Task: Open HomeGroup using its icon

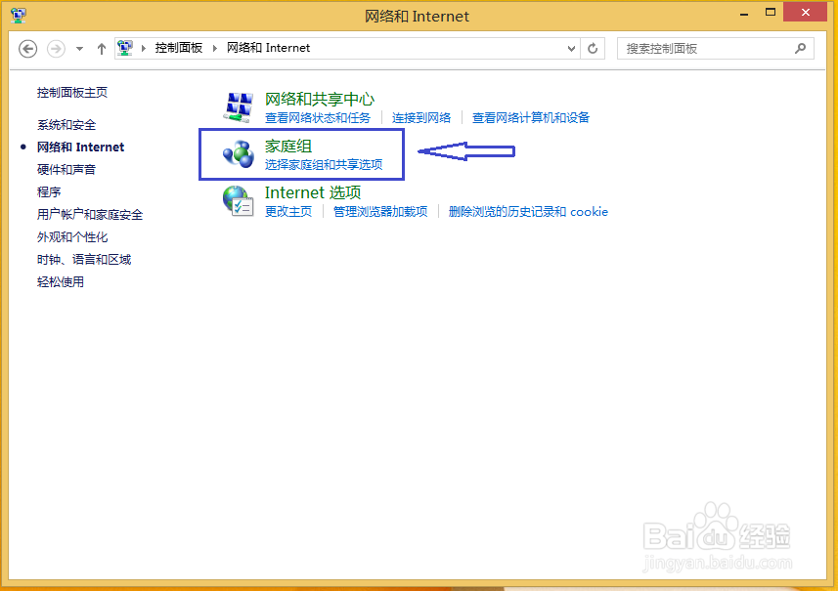Action: [x=238, y=154]
